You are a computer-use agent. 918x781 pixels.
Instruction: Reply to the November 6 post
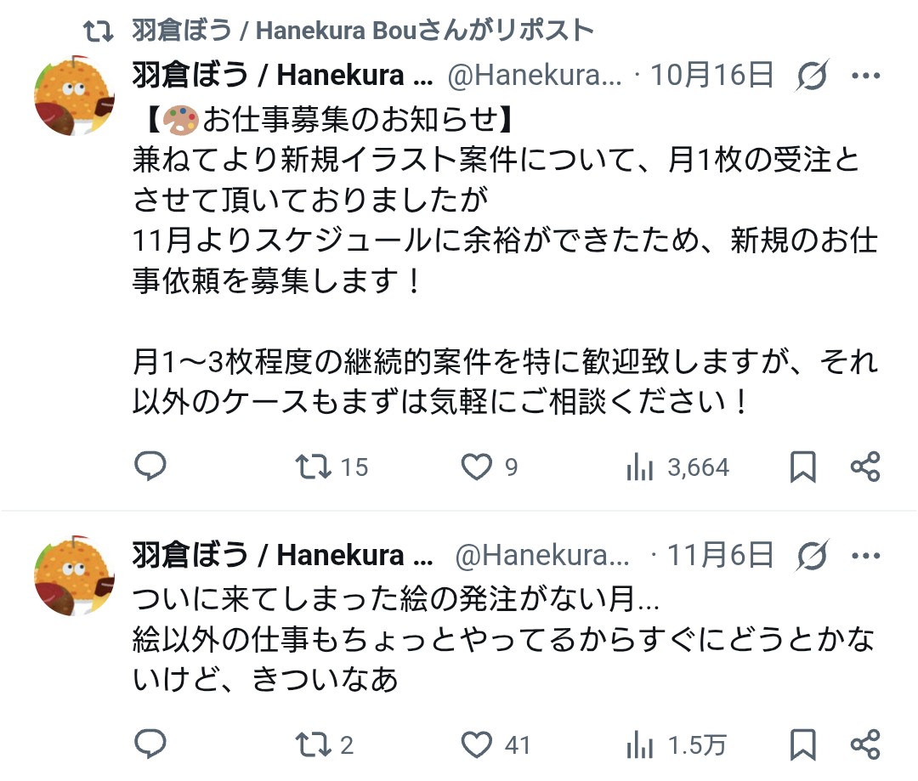[x=150, y=744]
